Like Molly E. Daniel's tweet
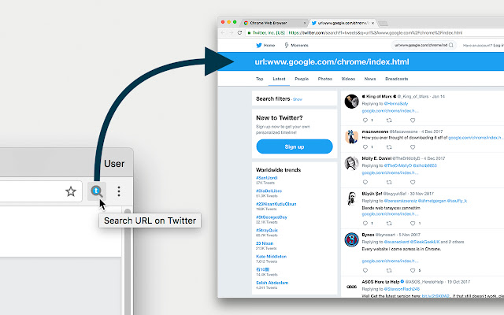Image resolution: width=504 pixels, height=315 pixels. [413, 182]
